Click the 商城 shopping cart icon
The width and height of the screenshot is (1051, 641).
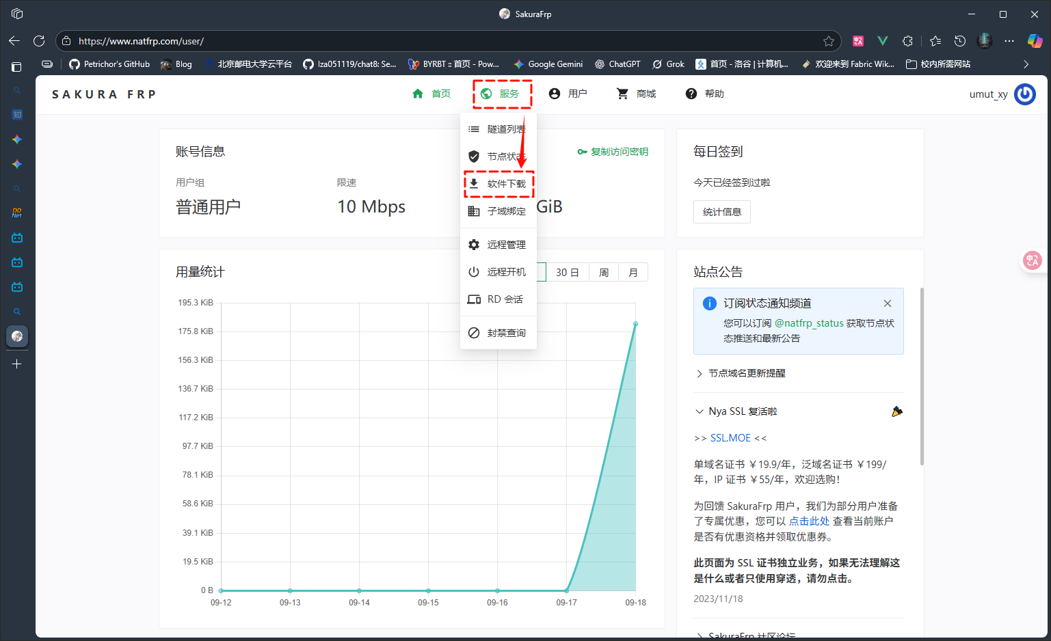pos(622,94)
